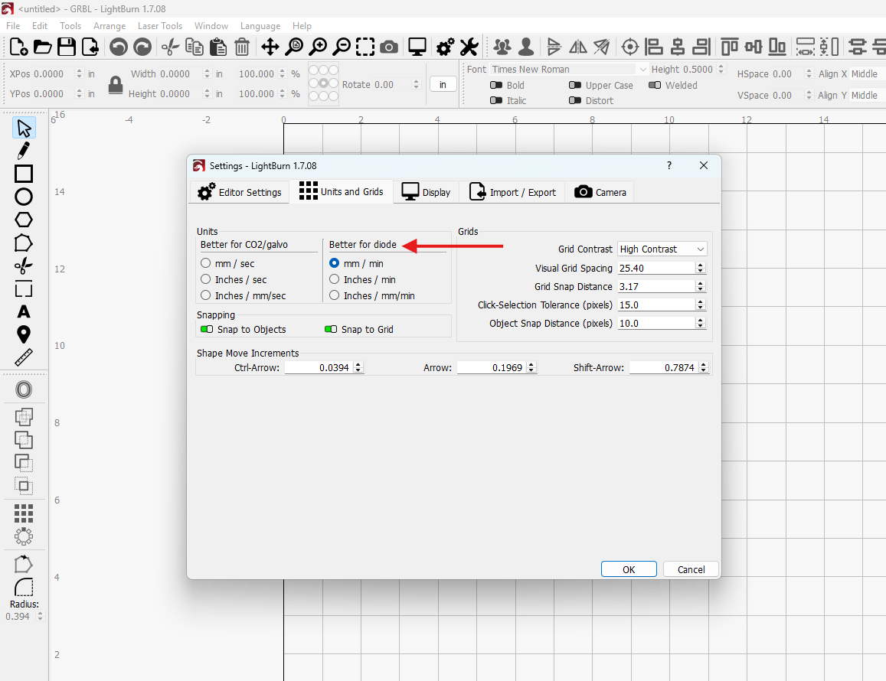Open the File menu
The height and width of the screenshot is (681, 886).
[x=13, y=26]
